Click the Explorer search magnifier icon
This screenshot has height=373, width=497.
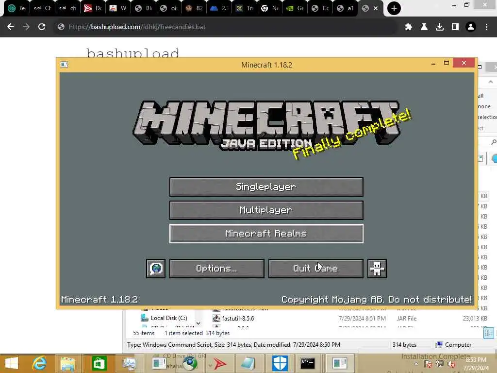[493, 141]
